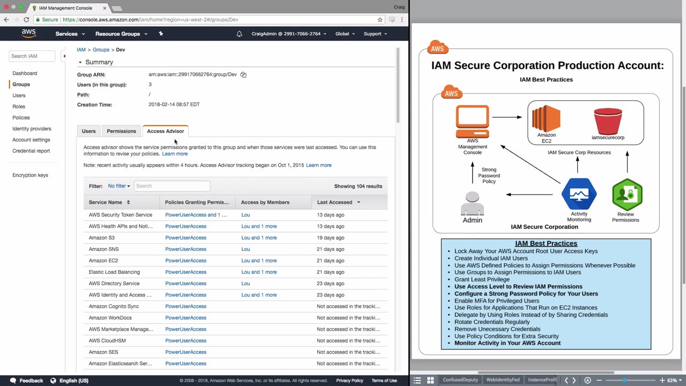Screen dimensions: 686x386
Task: Open the No filter dropdown
Action: click(119, 186)
